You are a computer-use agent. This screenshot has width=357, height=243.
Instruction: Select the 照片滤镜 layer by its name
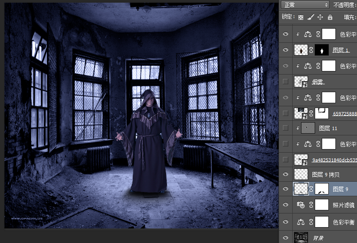point(343,205)
